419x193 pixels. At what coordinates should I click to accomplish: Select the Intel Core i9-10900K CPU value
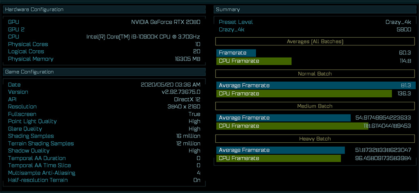coord(143,37)
